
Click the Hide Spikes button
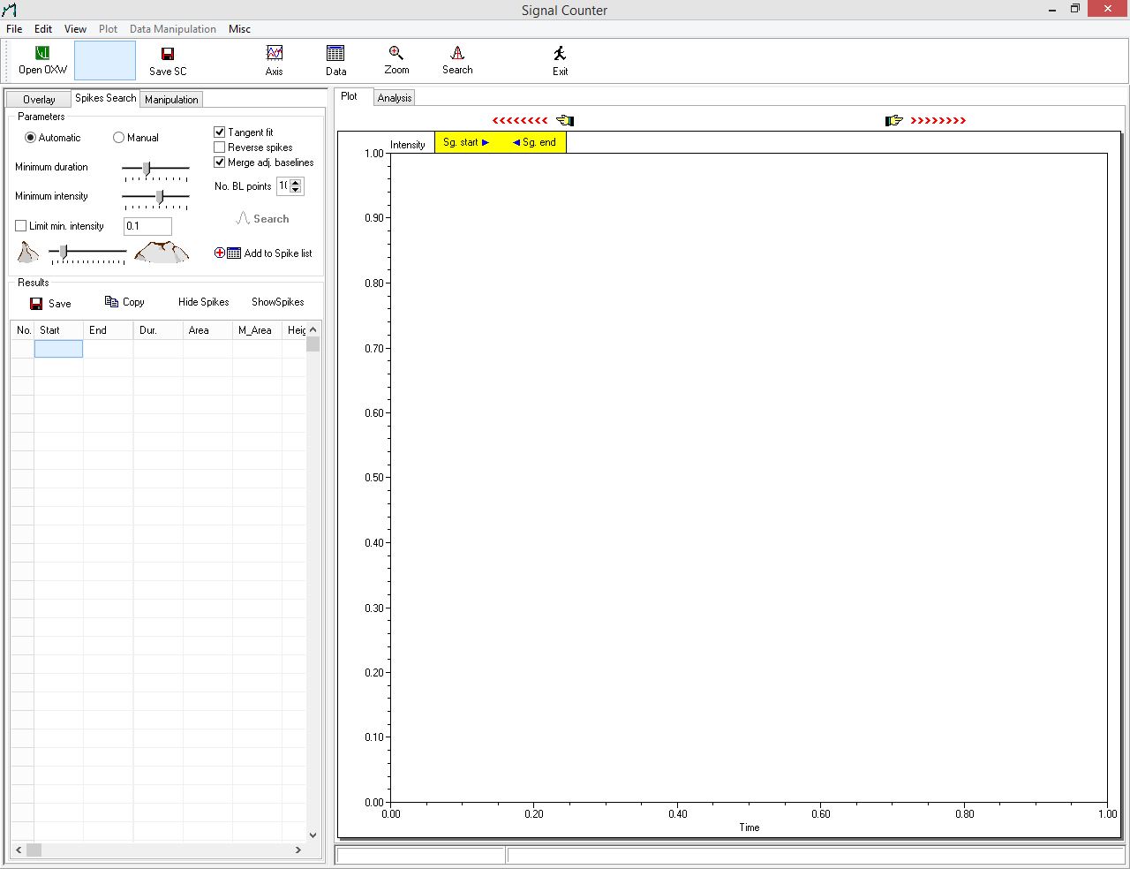click(x=203, y=302)
